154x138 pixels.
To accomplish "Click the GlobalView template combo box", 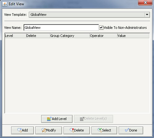I will [x=89, y=15].
